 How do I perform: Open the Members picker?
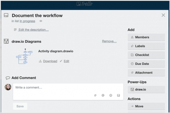(146, 37)
